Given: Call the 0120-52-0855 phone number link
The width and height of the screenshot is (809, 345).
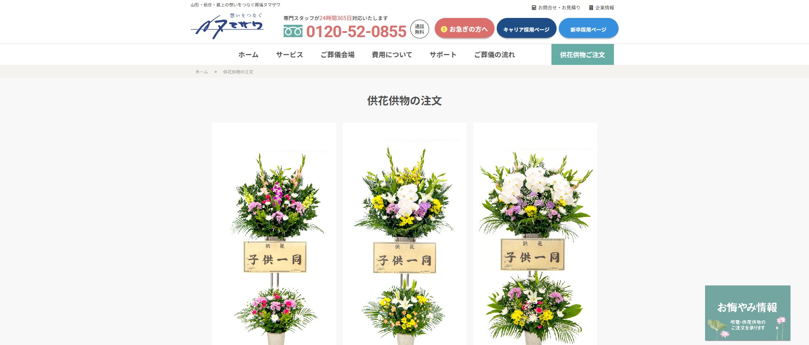Looking at the screenshot, I should click(356, 32).
